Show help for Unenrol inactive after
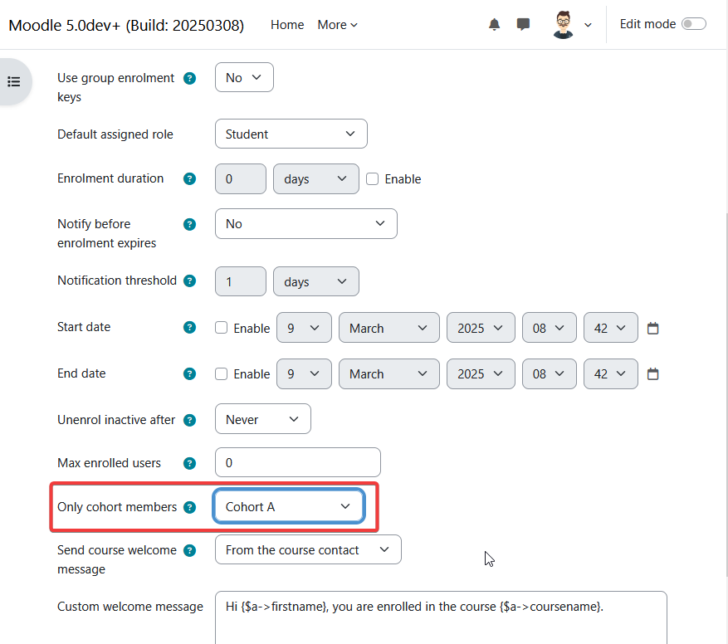The width and height of the screenshot is (728, 644). 189,420
